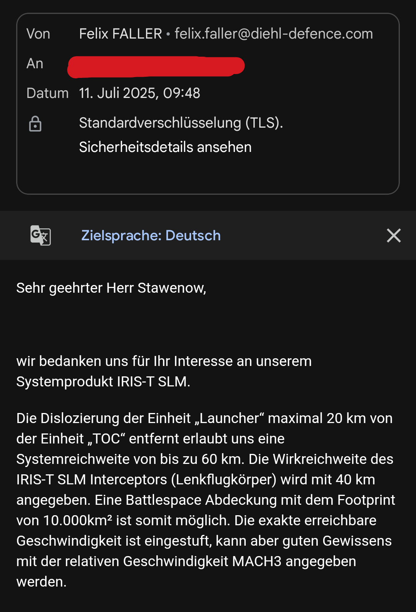This screenshot has width=416, height=612.
Task: Tap the Google Translate icon
Action: (x=40, y=235)
